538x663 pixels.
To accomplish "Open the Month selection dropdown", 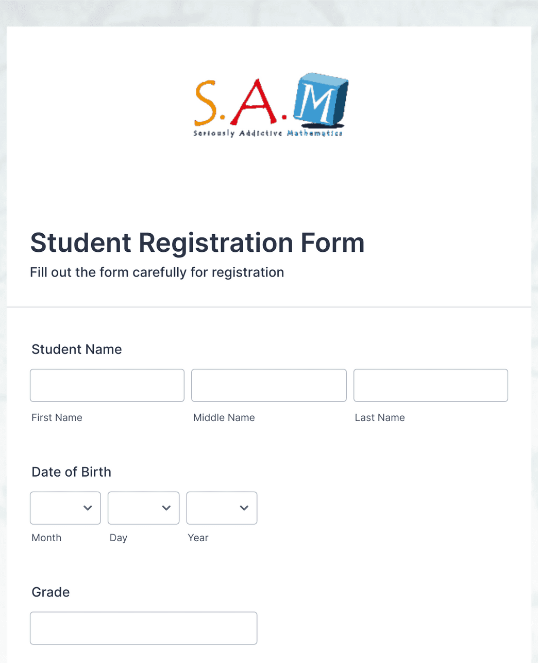I will [x=65, y=508].
